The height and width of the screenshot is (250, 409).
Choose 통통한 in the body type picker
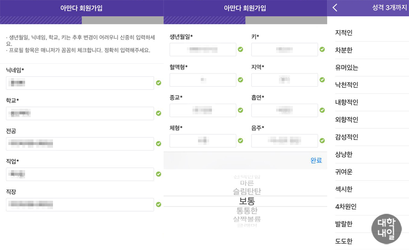(x=247, y=210)
